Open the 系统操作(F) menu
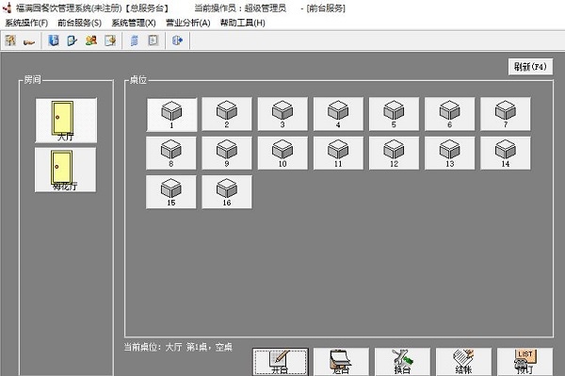 (26, 23)
